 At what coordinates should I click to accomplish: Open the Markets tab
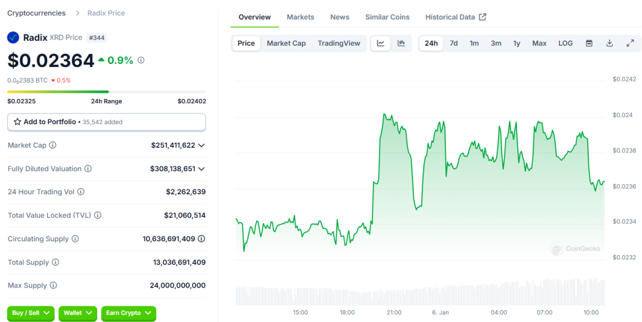(300, 17)
